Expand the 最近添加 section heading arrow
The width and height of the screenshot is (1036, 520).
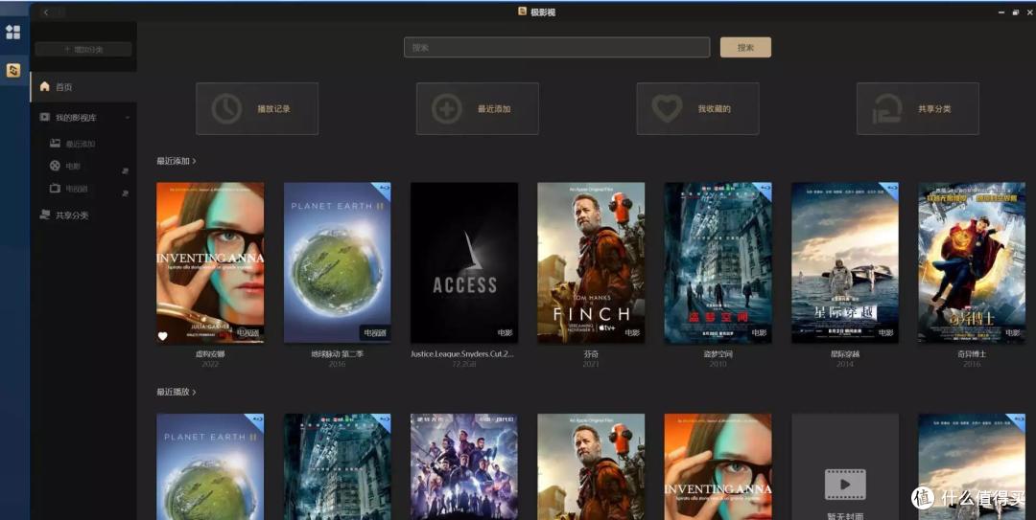(194, 161)
